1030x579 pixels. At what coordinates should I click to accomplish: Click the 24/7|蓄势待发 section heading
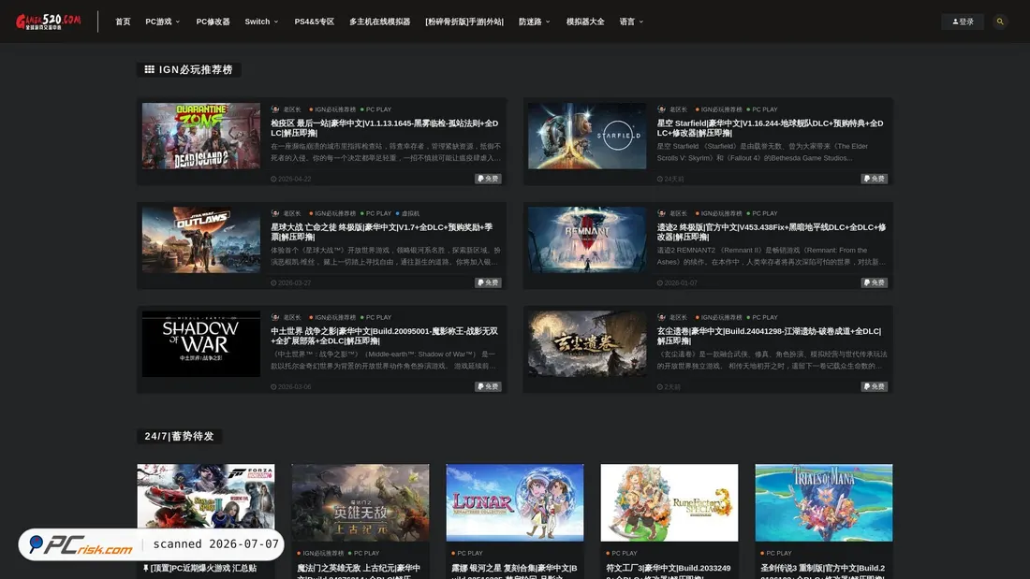pyautogui.click(x=180, y=436)
